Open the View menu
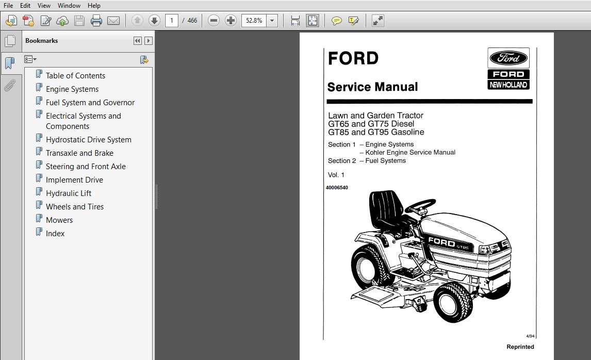591x360 pixels. [44, 5]
